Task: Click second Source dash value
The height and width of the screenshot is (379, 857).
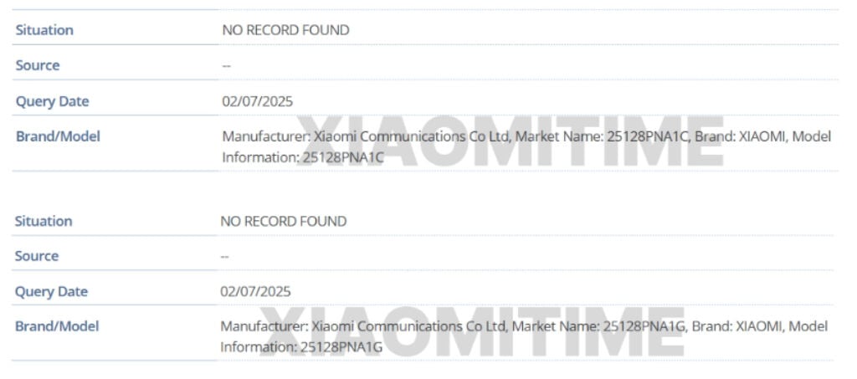Action: coord(224,256)
